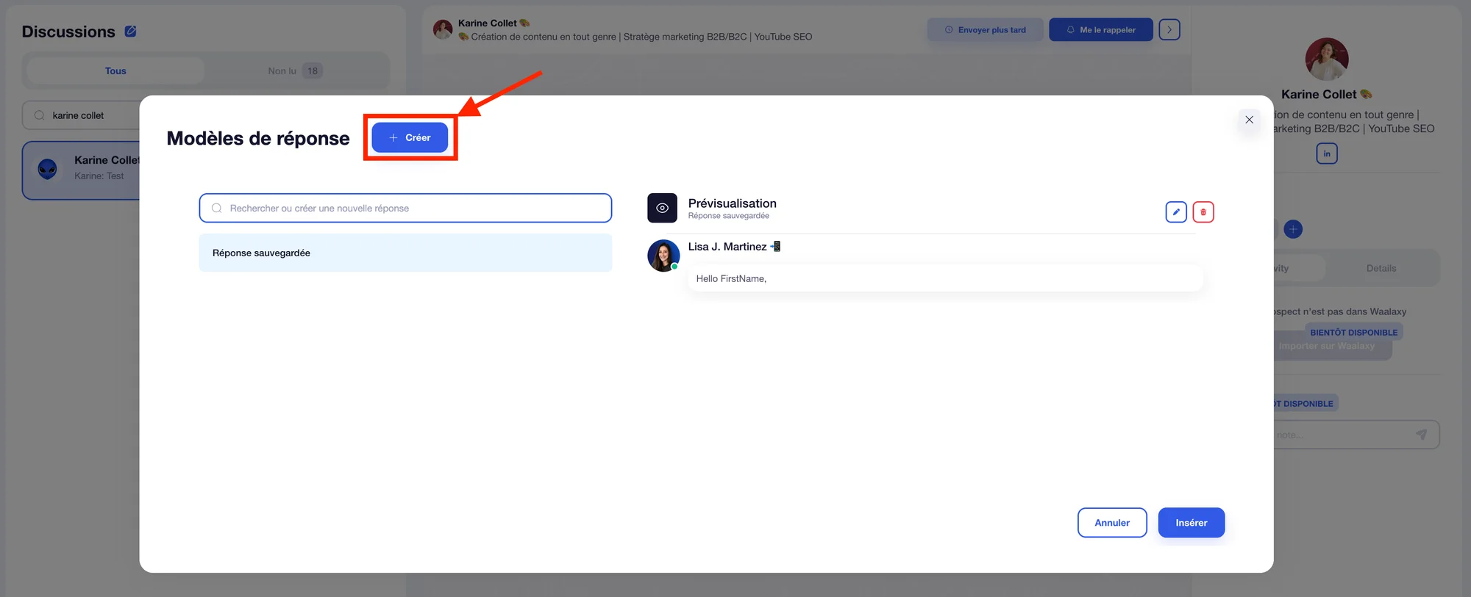
Task: Click the magnifier icon in discussions search
Action: (40, 115)
